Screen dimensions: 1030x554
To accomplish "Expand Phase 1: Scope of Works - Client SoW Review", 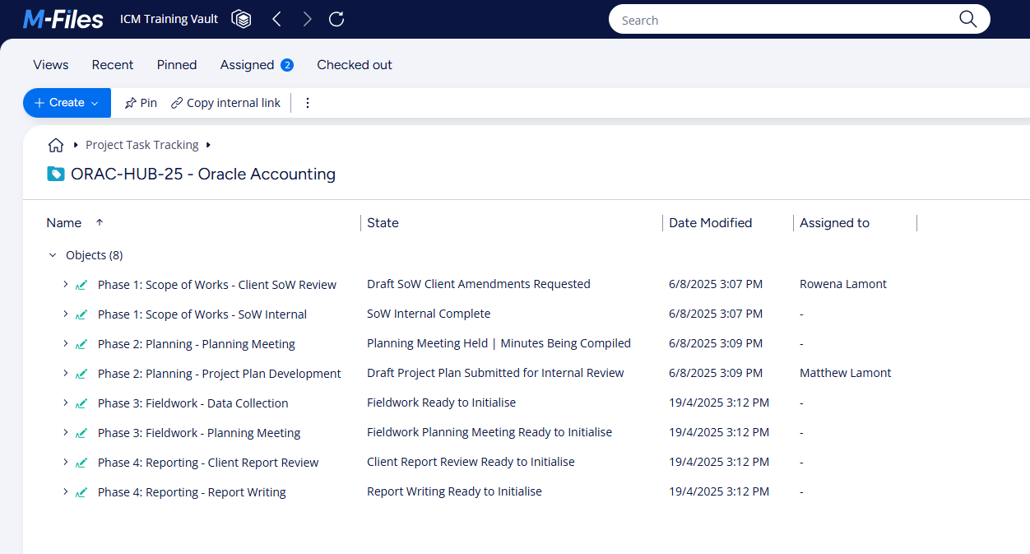I will [66, 284].
